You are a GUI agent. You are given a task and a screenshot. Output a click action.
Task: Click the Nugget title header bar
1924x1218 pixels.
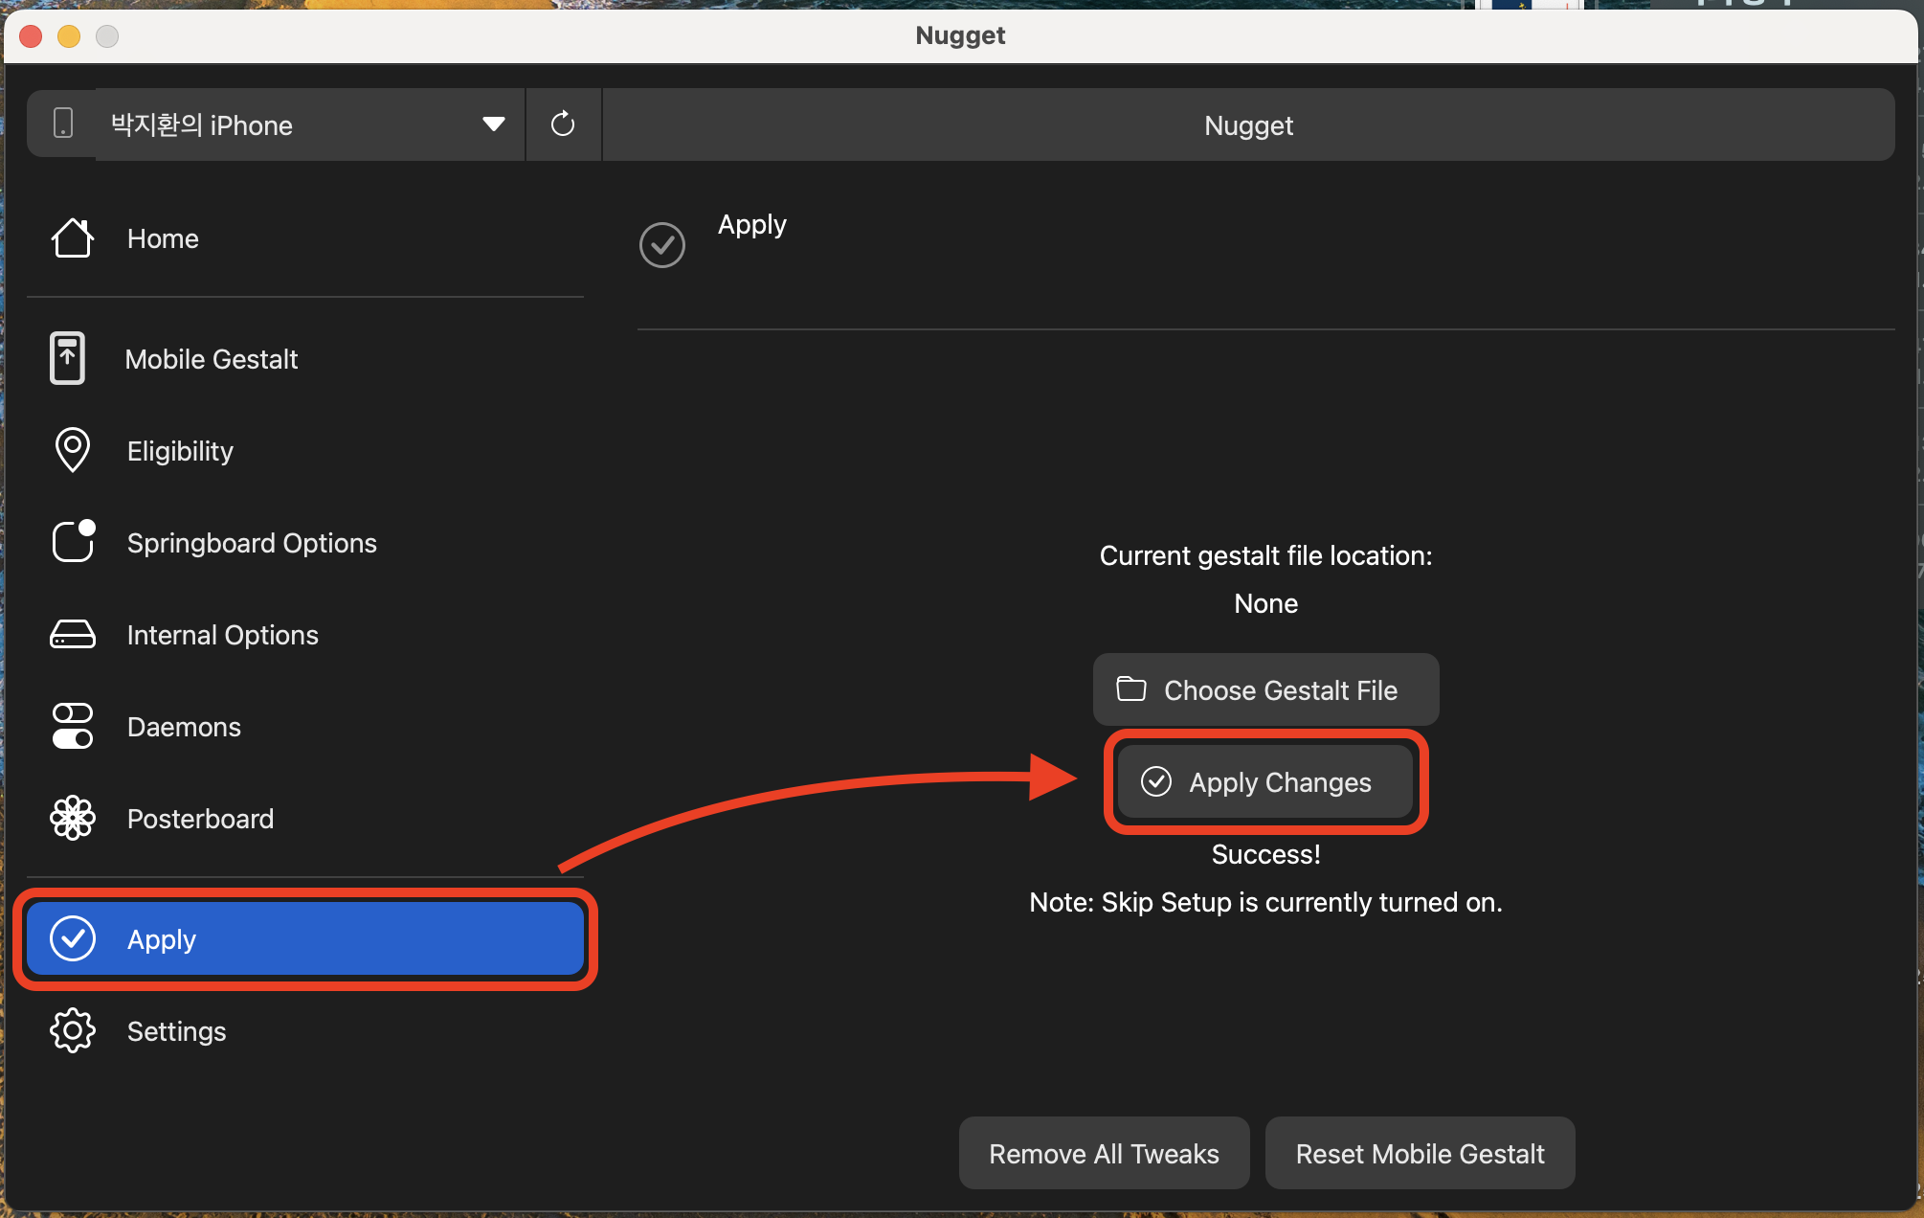(1248, 125)
